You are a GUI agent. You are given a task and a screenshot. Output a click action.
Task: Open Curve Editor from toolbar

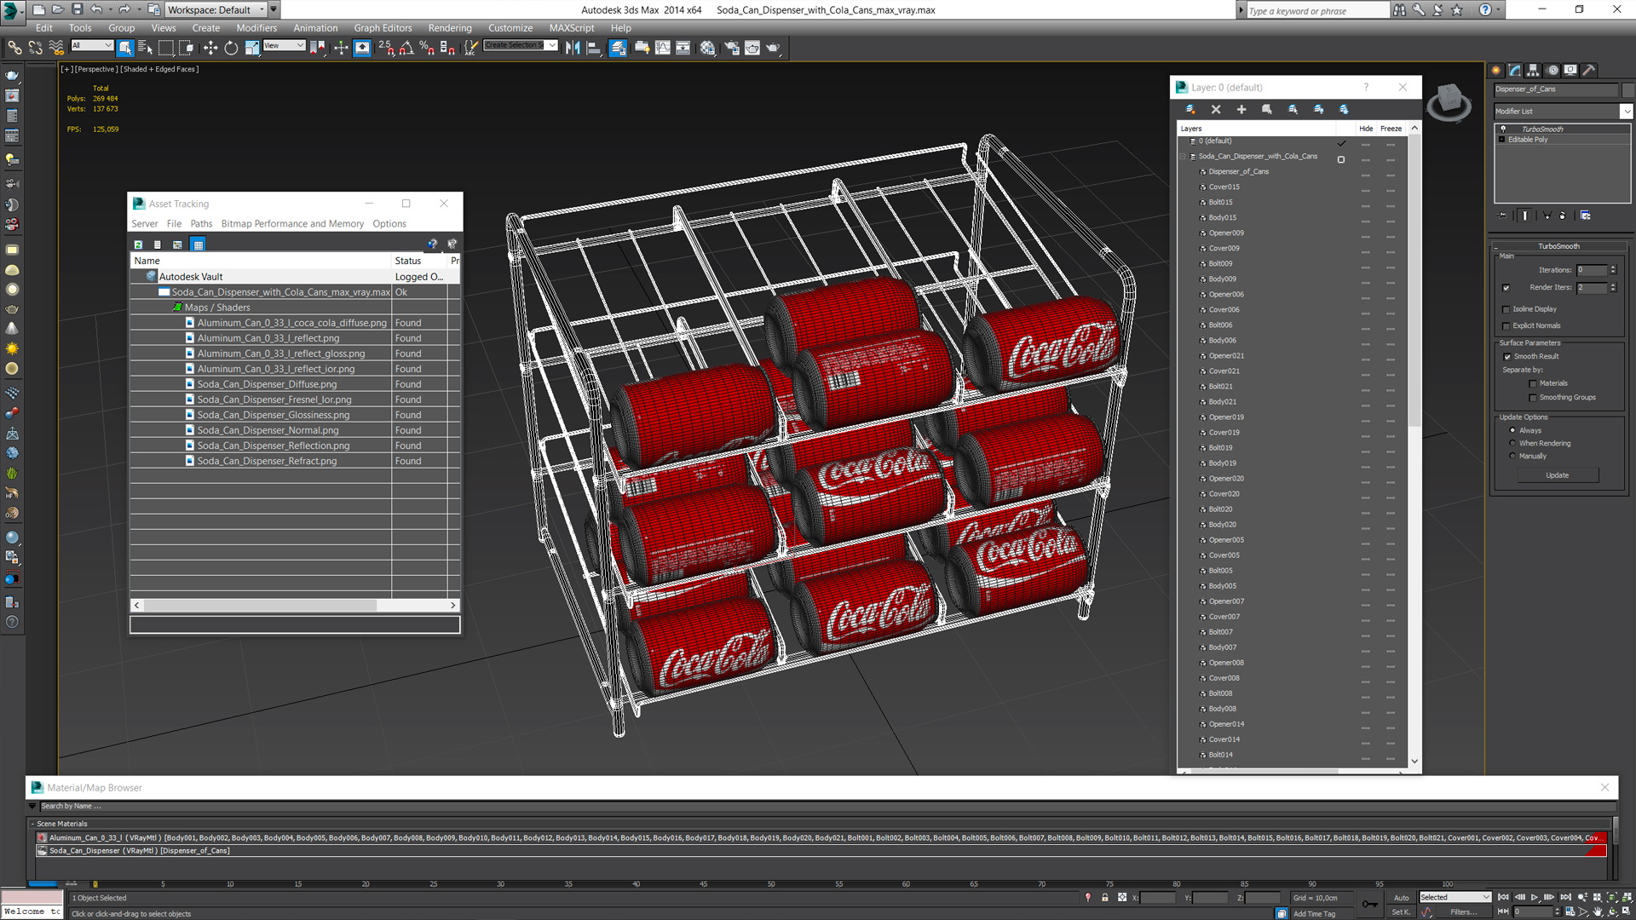663,48
